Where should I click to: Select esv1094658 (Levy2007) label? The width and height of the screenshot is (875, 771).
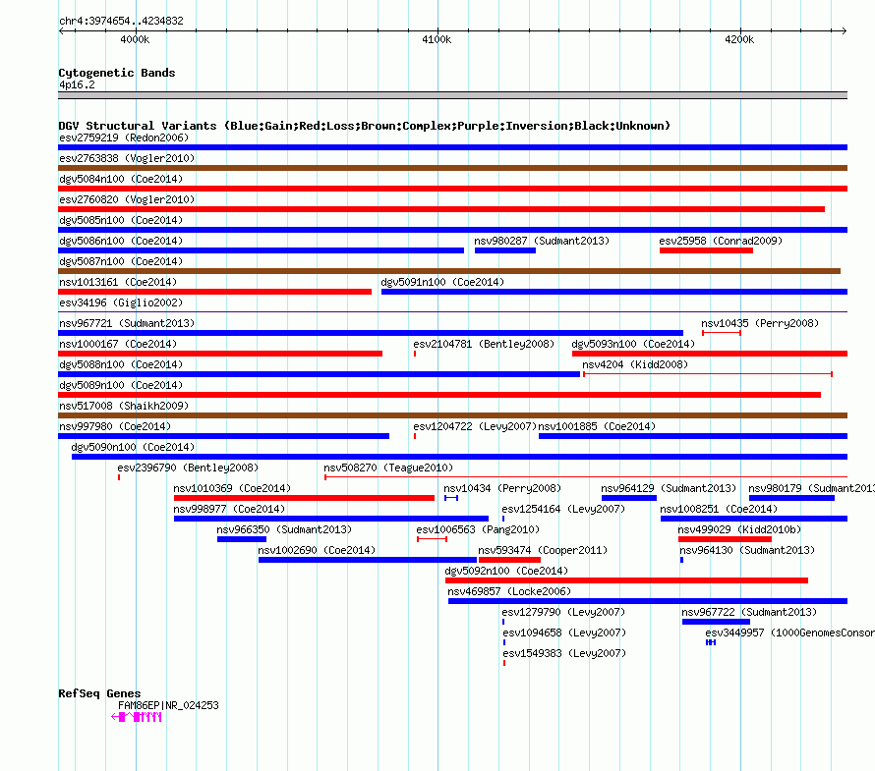pyautogui.click(x=564, y=633)
